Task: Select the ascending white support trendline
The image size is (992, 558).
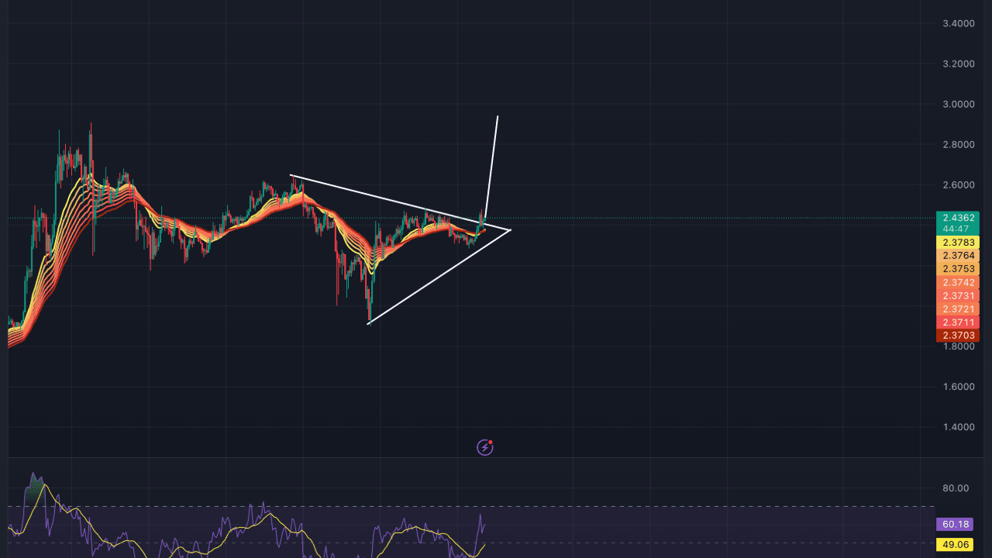Action: (439, 277)
